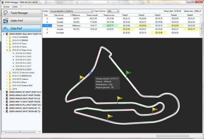This screenshot has width=204, height=139.
Task: Collapse the 2016-06-24 Magny-Cours folder
Action: click(7, 50)
